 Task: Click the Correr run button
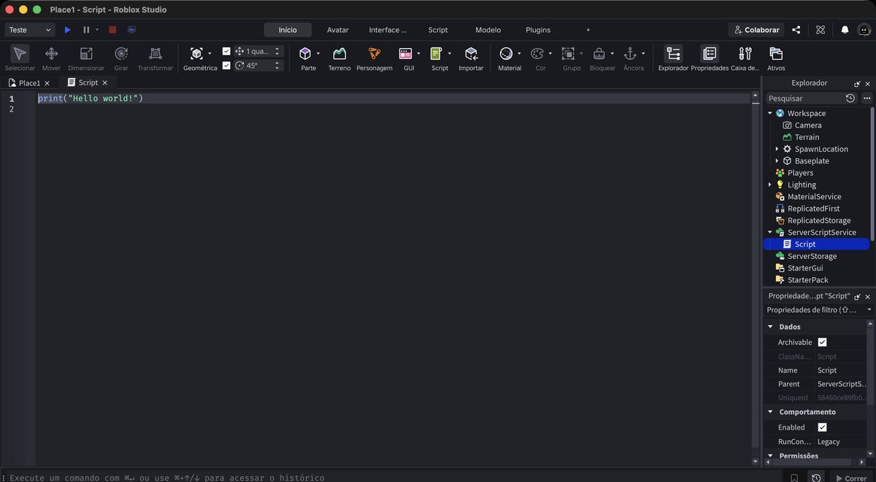850,478
